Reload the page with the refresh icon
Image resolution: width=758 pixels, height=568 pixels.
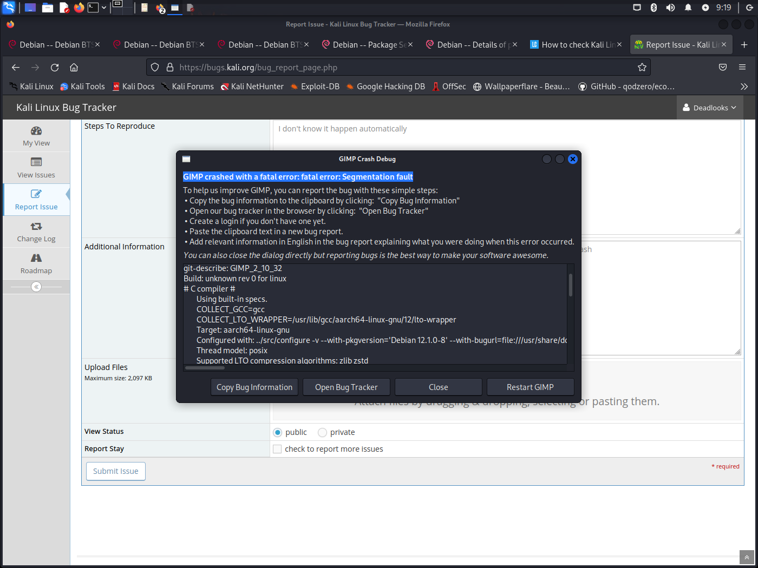pos(55,68)
